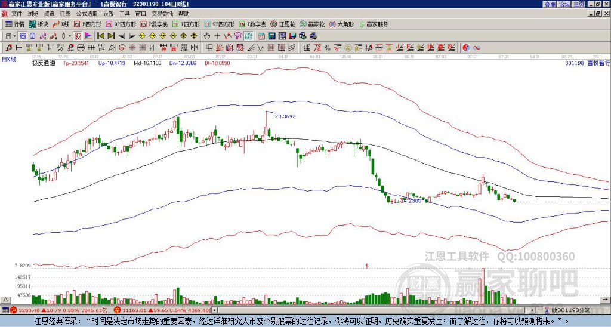Expand the candlestick style dropdown arrow
611x327 pixels.
point(70,36)
